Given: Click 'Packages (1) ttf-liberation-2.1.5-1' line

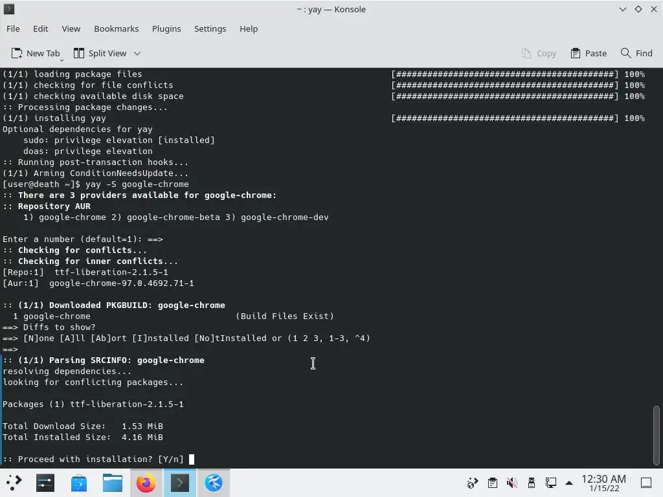Looking at the screenshot, I should coord(93,404).
